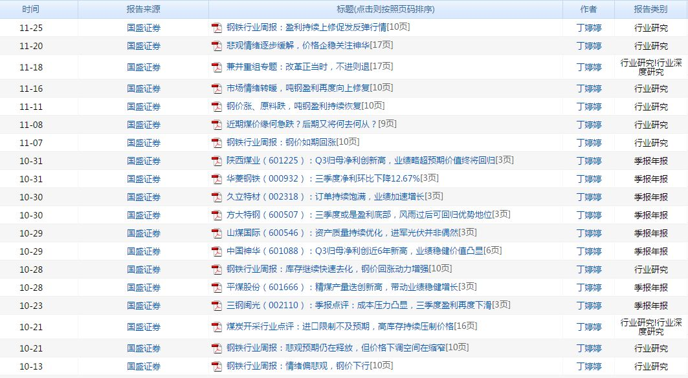The height and width of the screenshot is (378, 688).
Task: Open PDF icon for 久立特材 report
Action: [217, 198]
